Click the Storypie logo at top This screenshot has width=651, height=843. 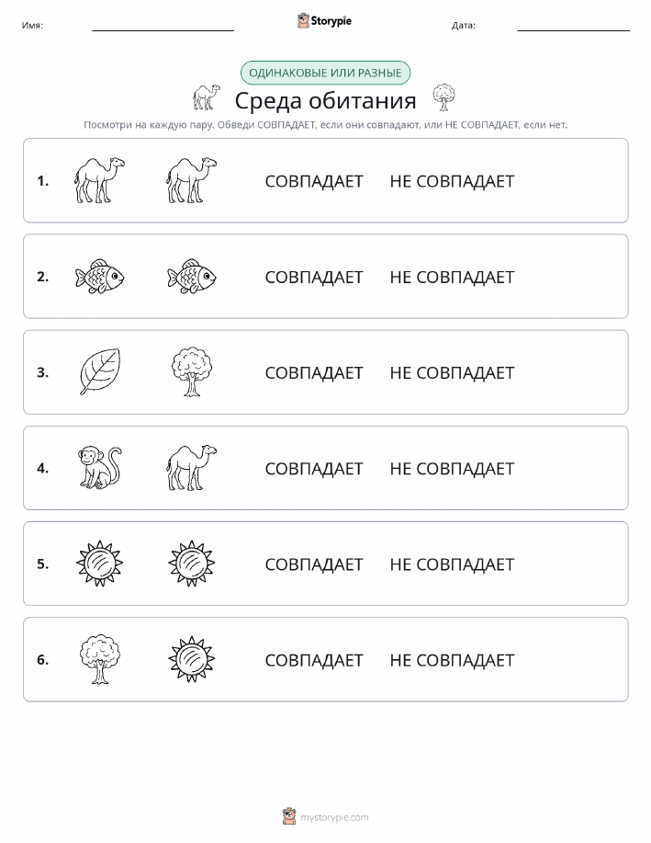point(324,21)
